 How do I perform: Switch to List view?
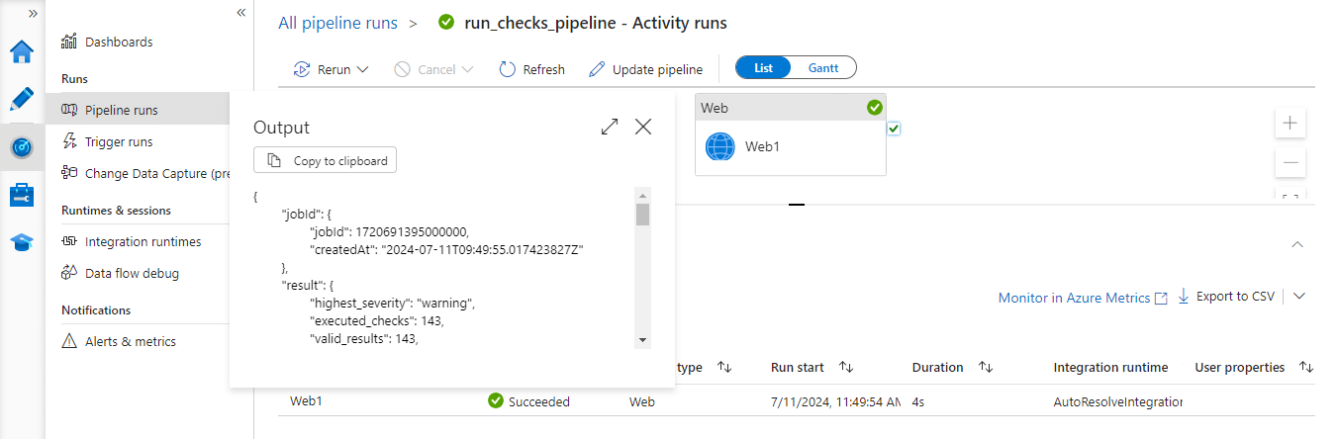(x=763, y=67)
